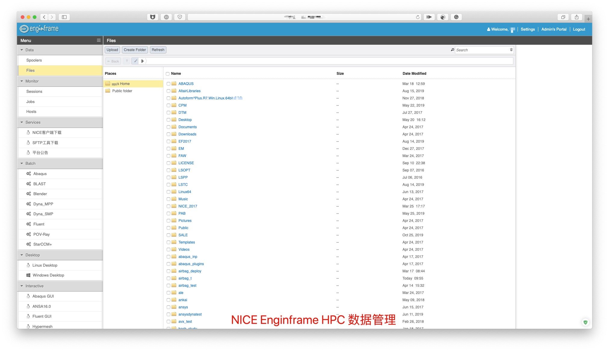
Task: Check the Desktop folder checkbox
Action: coord(168,120)
